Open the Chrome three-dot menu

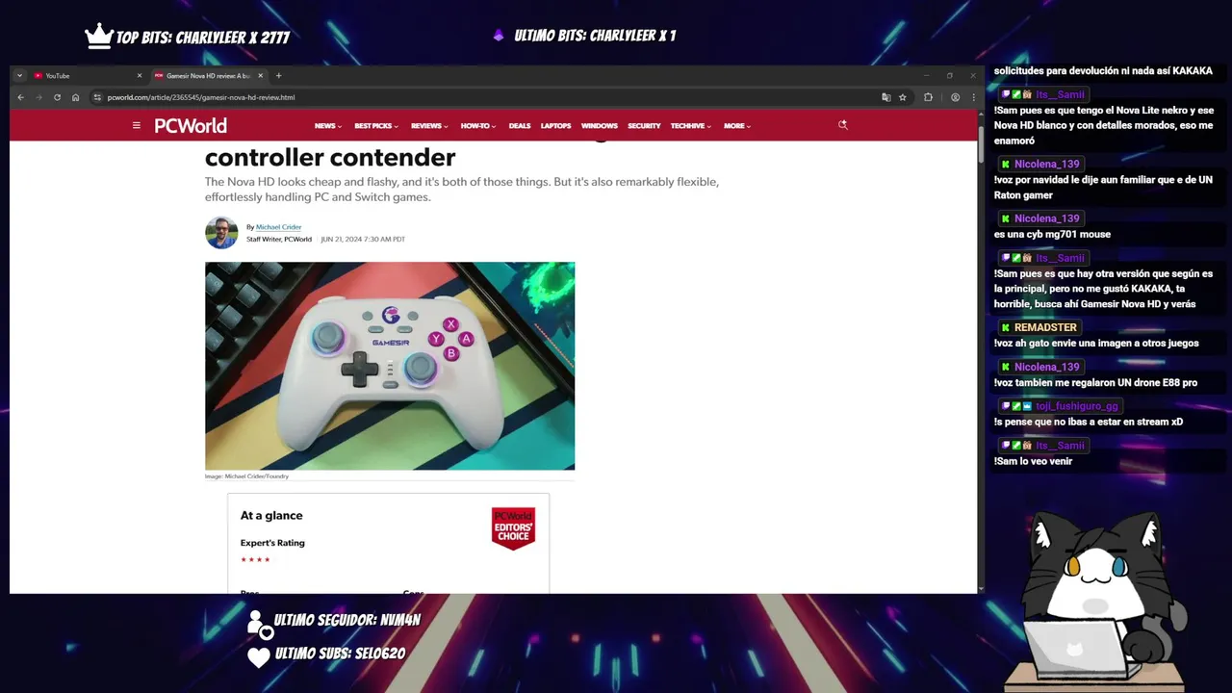pyautogui.click(x=973, y=97)
